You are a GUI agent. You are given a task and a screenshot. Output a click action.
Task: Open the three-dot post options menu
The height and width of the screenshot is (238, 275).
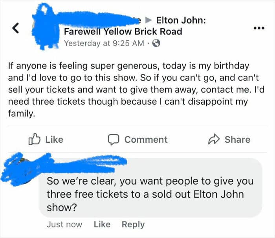(259, 28)
